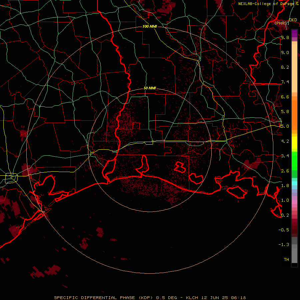This screenshot has height=300, width=300.
Task: Click the pink segment of the color bar
Action: (x=294, y=202)
